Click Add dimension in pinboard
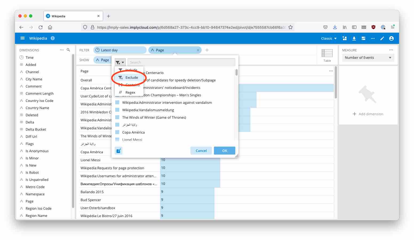 [x=368, y=114]
